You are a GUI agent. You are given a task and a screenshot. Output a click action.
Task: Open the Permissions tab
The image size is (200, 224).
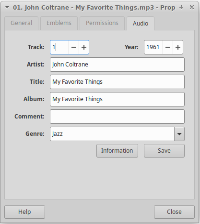[102, 23]
